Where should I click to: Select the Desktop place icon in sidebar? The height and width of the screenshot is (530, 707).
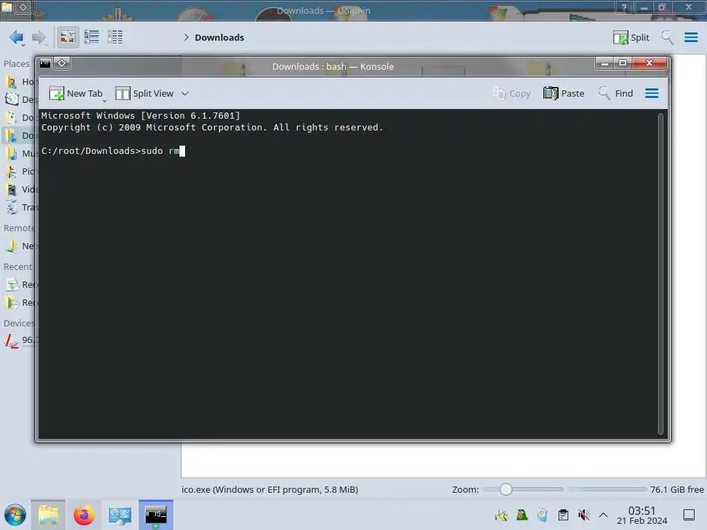[11, 99]
